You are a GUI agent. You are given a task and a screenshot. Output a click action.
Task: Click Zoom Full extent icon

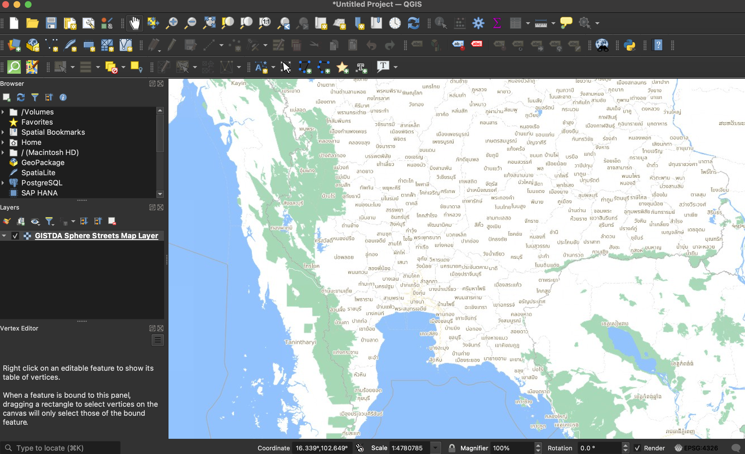(x=209, y=23)
